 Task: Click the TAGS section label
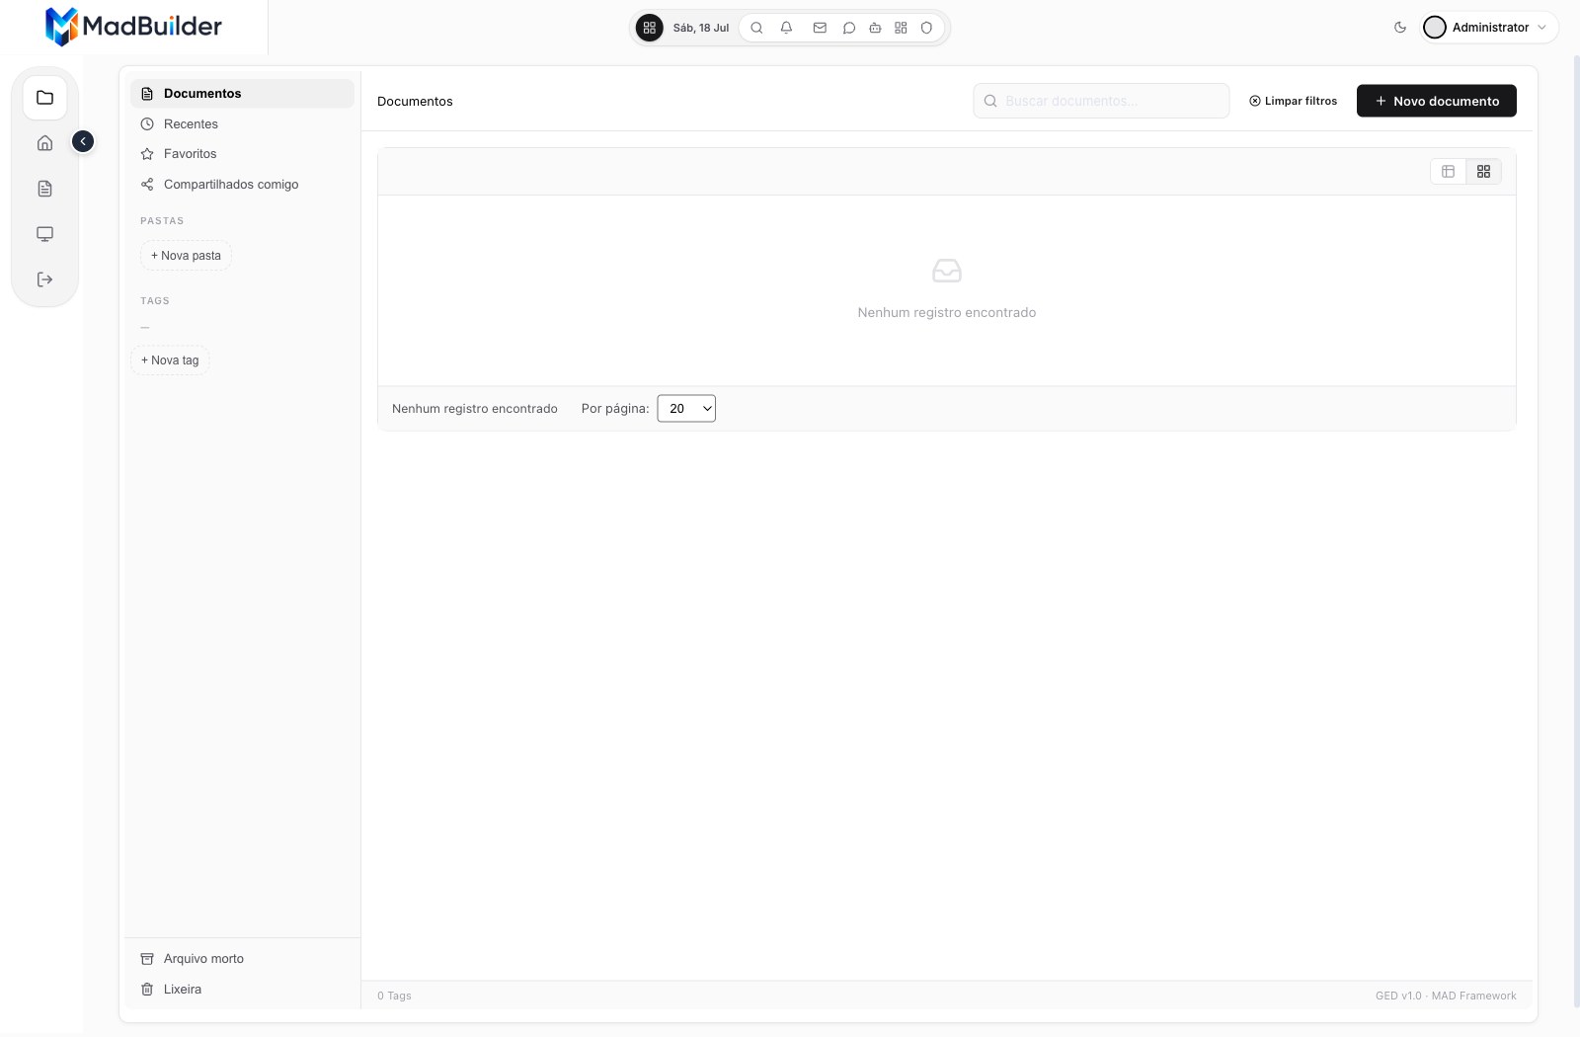coord(155,301)
